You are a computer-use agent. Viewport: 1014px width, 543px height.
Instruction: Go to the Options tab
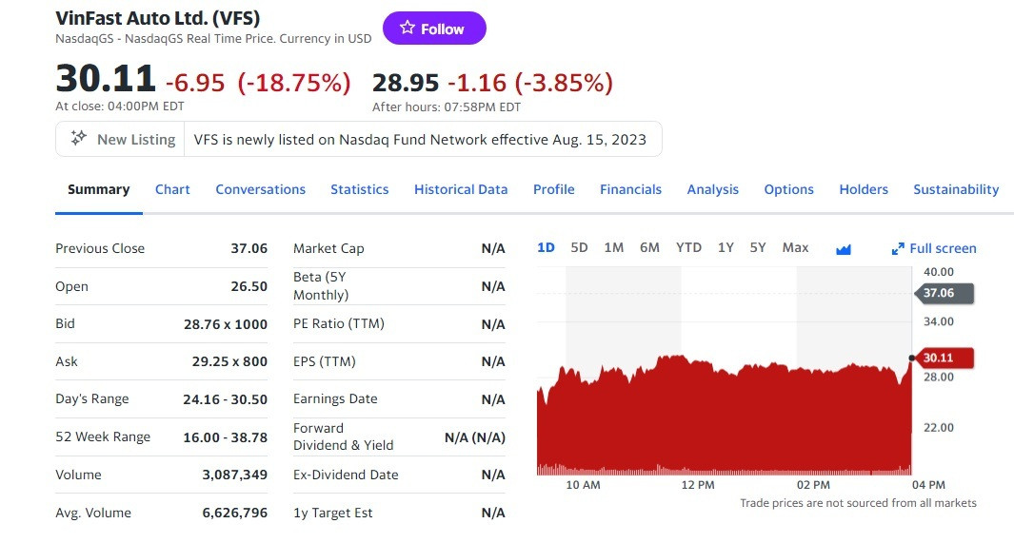(788, 189)
